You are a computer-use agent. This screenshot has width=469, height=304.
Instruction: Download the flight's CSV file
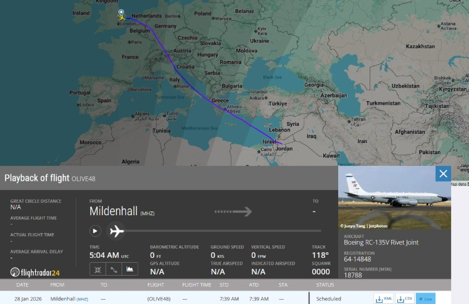pos(405,298)
